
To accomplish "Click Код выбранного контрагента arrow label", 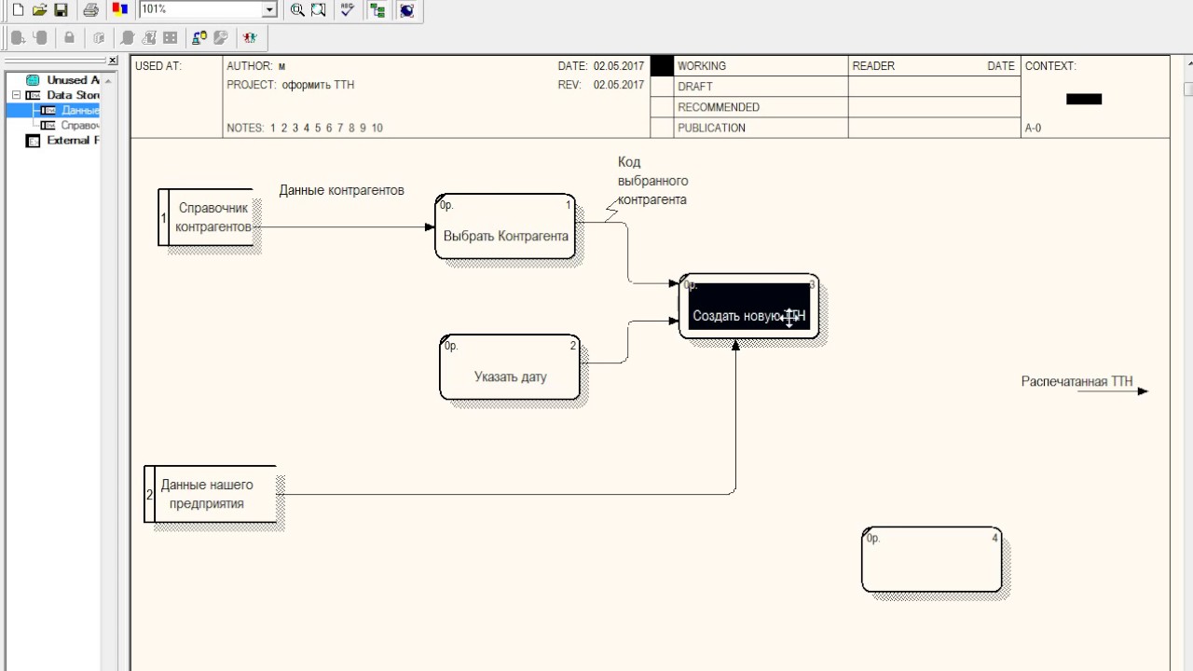I will pyautogui.click(x=652, y=181).
